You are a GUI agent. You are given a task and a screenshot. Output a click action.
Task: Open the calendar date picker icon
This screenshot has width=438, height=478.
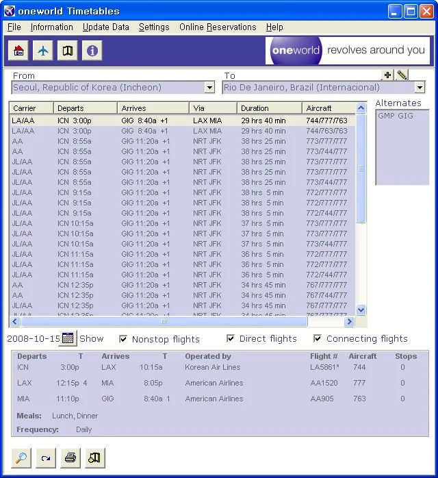(x=68, y=338)
